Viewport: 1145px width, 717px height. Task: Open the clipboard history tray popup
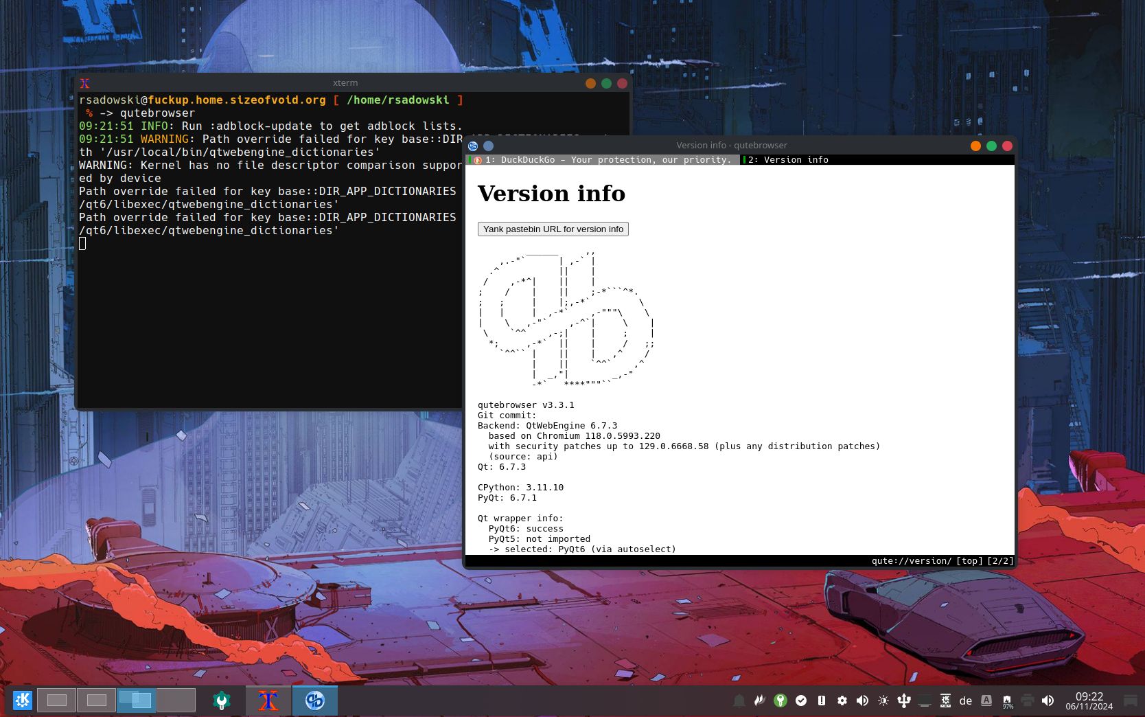click(x=945, y=701)
